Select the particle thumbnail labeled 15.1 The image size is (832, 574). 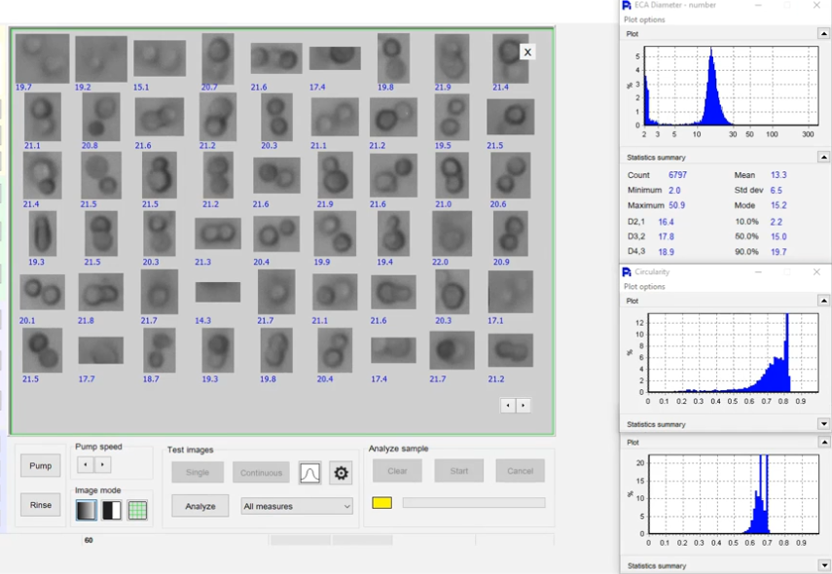(160, 57)
